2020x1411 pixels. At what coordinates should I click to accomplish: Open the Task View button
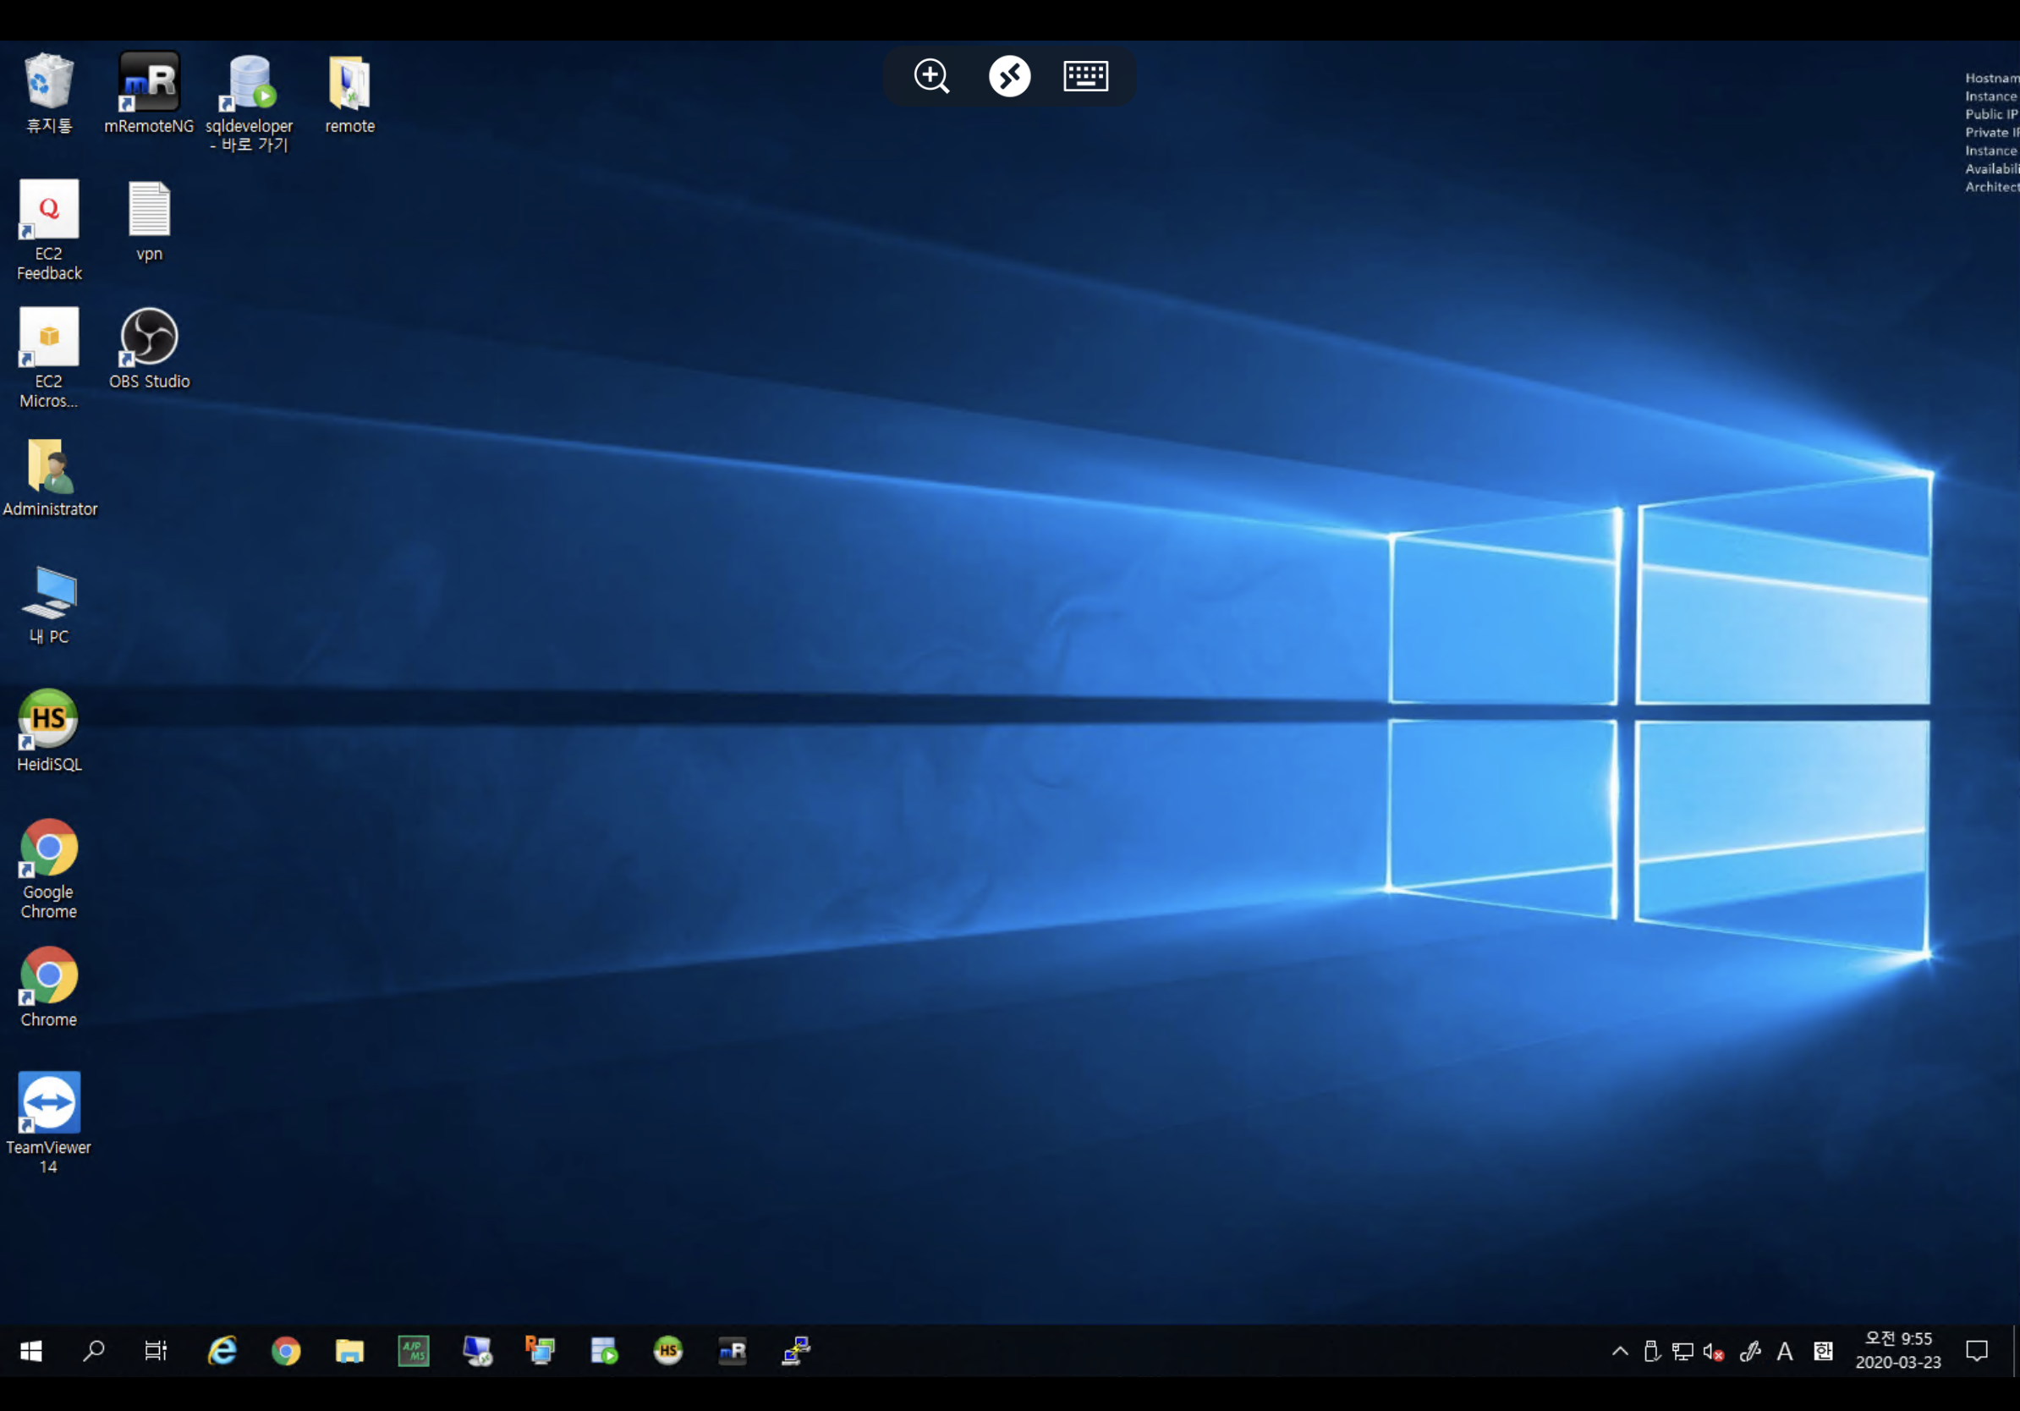pos(156,1350)
